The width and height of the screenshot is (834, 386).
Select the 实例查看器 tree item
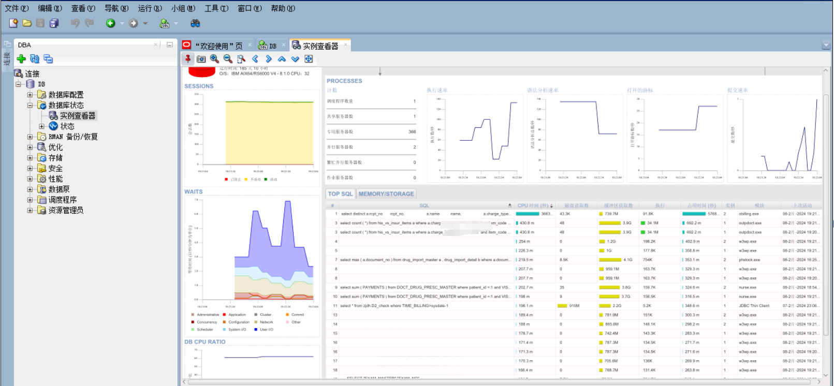78,116
